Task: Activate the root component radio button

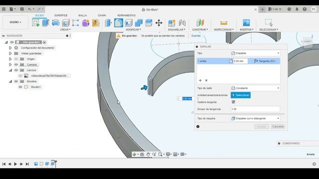Action: pyautogui.click(x=44, y=42)
